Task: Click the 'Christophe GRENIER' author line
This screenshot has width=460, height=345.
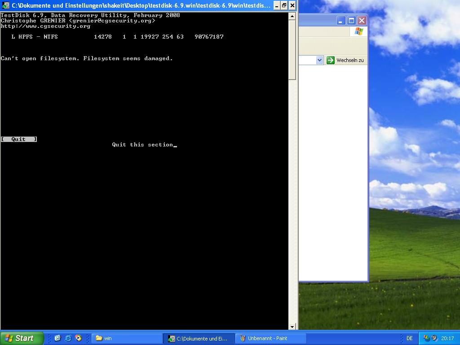Action: click(x=78, y=21)
